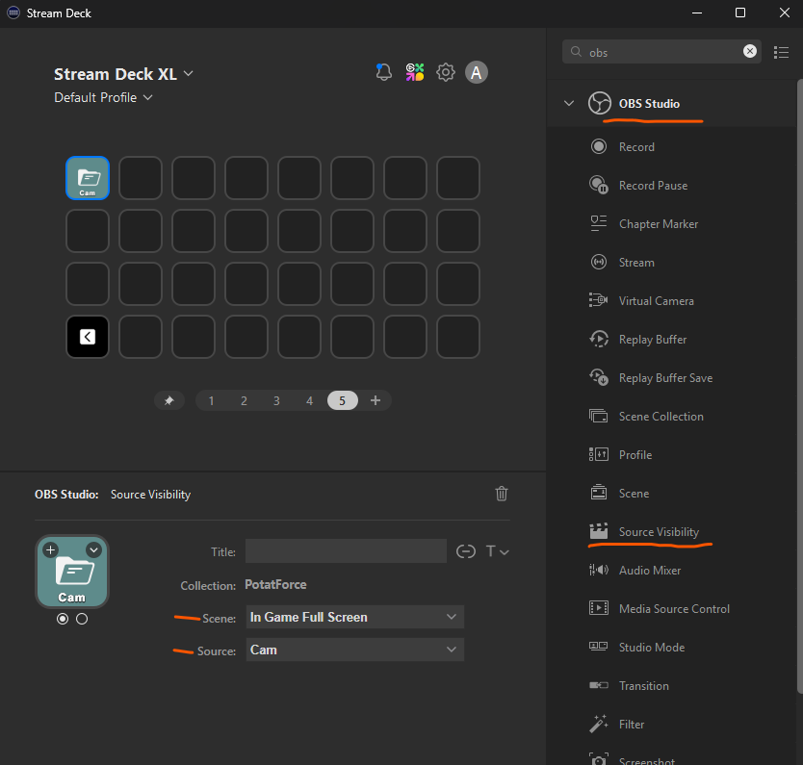Open the key icon chevron dropdown
The image size is (803, 765).
tap(93, 550)
